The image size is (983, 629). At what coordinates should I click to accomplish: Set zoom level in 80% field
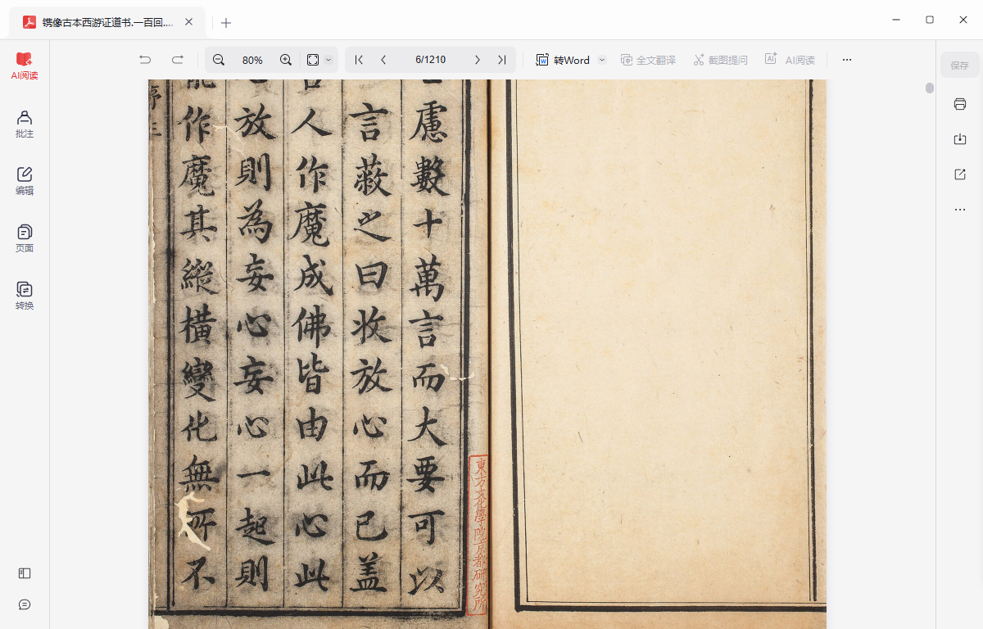pos(252,60)
